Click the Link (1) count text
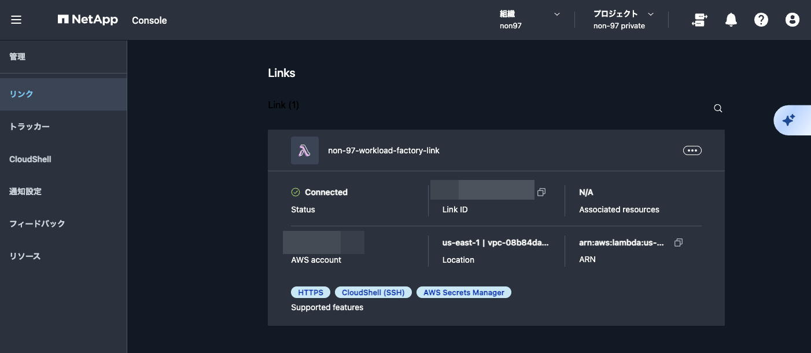 (283, 105)
